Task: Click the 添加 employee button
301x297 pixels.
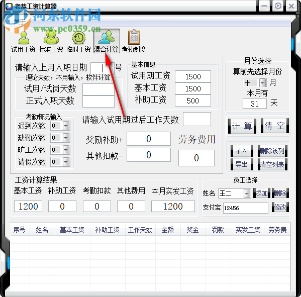Action: click(x=261, y=193)
